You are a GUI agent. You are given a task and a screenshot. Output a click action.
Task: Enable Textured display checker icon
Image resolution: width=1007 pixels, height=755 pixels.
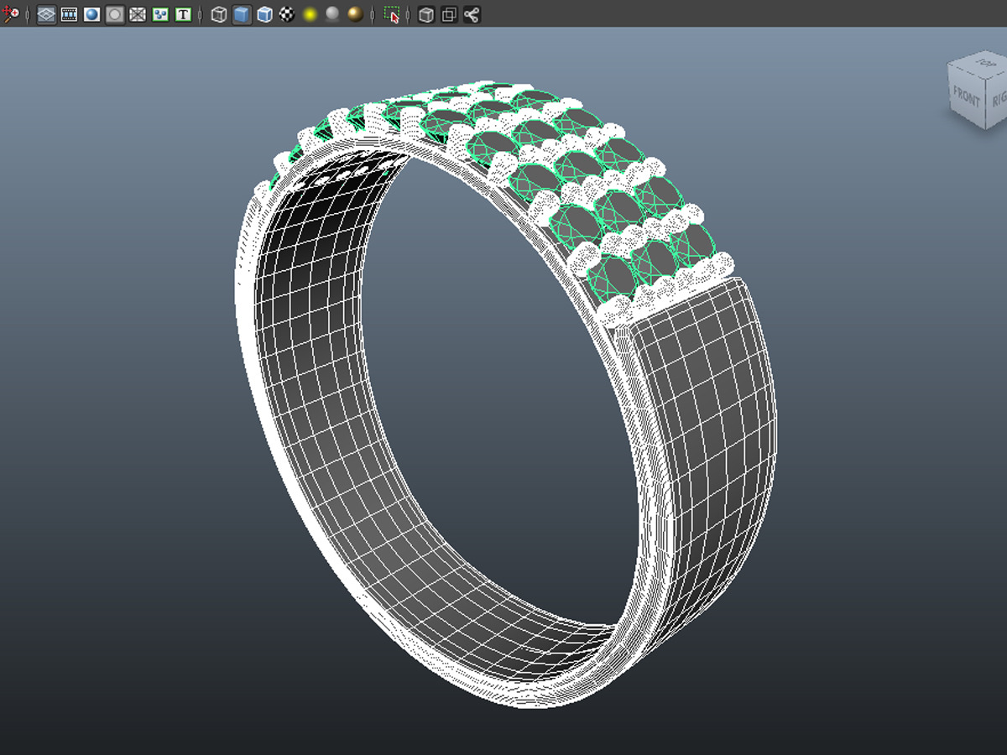point(287,14)
